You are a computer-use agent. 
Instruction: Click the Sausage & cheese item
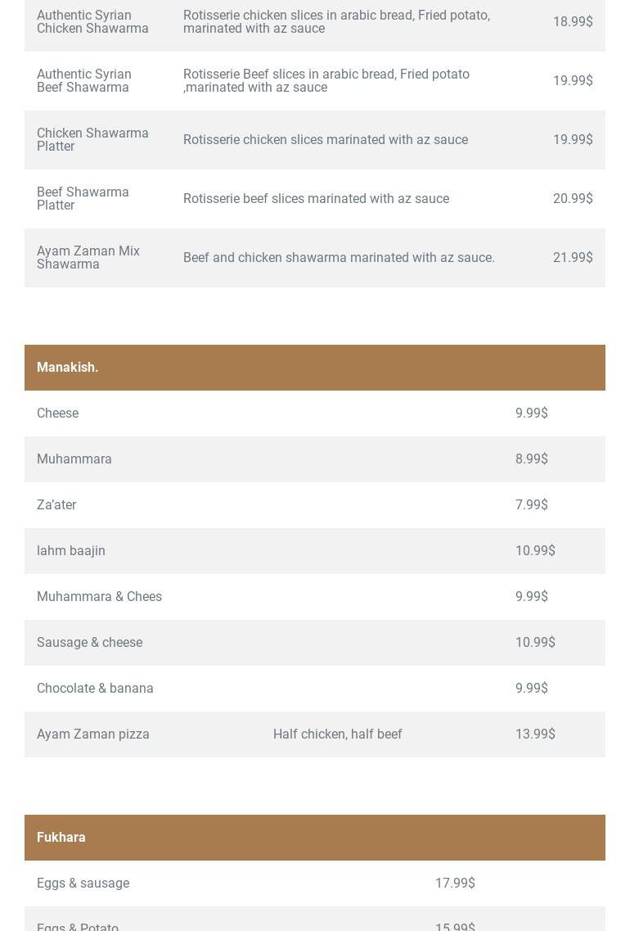pyautogui.click(x=89, y=643)
